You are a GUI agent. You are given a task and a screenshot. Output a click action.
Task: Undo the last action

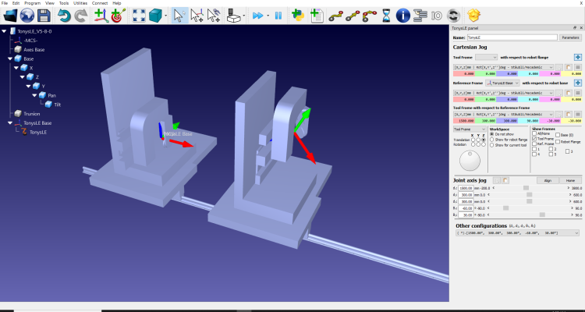coord(64,16)
